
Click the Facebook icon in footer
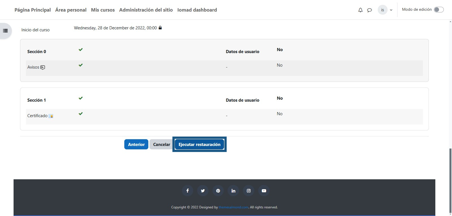tap(187, 191)
